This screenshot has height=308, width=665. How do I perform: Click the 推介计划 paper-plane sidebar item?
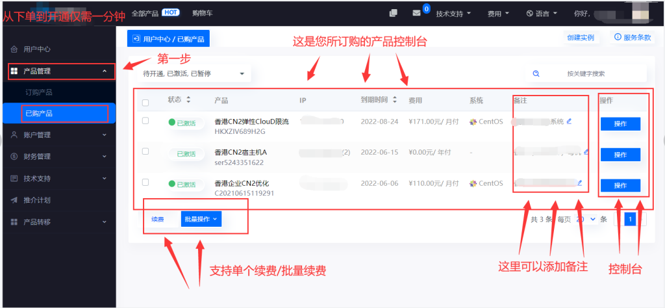(37, 199)
